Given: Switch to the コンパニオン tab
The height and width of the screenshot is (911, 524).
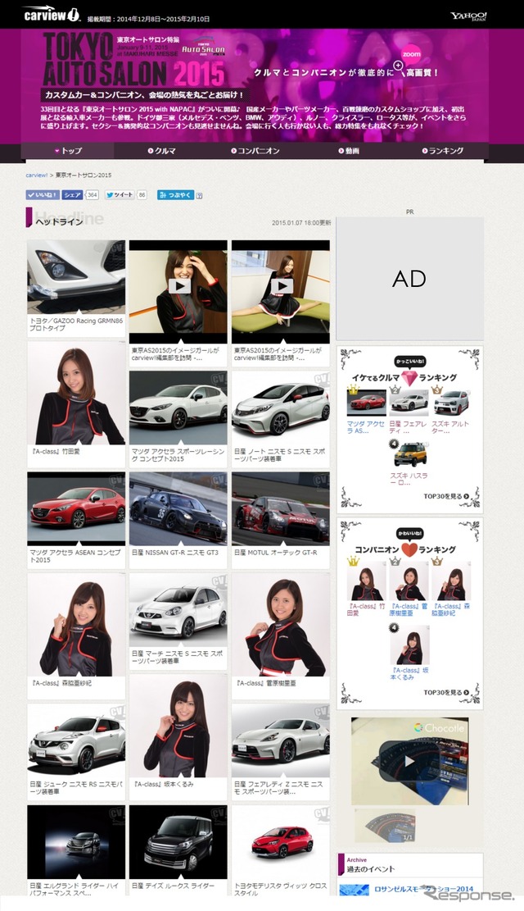Looking at the screenshot, I should pyautogui.click(x=255, y=151).
